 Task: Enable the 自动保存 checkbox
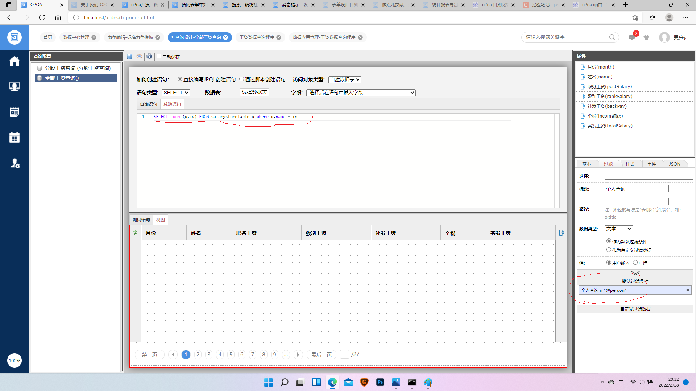click(x=159, y=56)
